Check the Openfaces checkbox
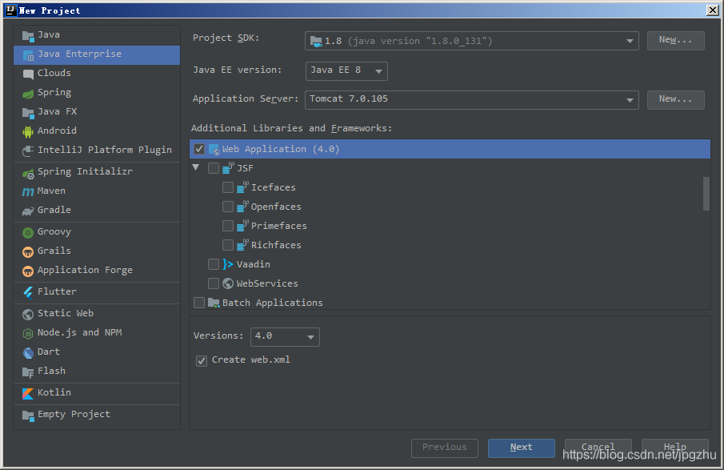 228,207
